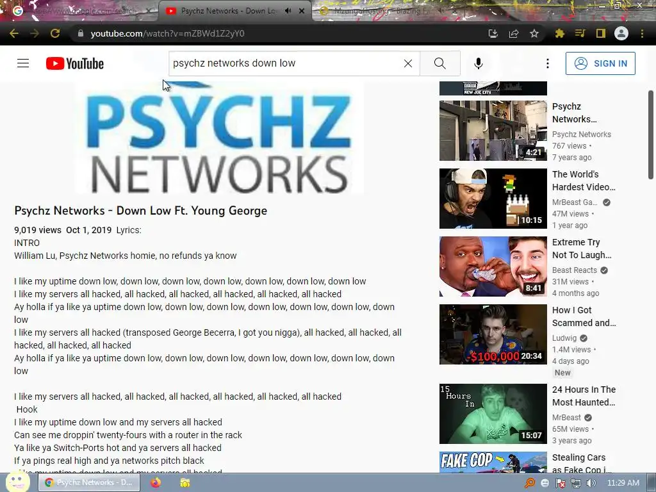This screenshot has height=492, width=656.
Task: Click the padlock site info icon
Action: pyautogui.click(x=81, y=33)
